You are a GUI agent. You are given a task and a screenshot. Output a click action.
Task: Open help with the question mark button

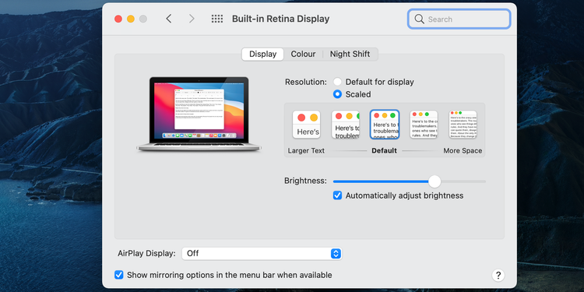[x=498, y=275]
